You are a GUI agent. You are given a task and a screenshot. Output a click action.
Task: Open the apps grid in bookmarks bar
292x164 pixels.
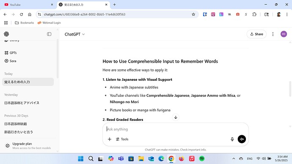[6, 23]
